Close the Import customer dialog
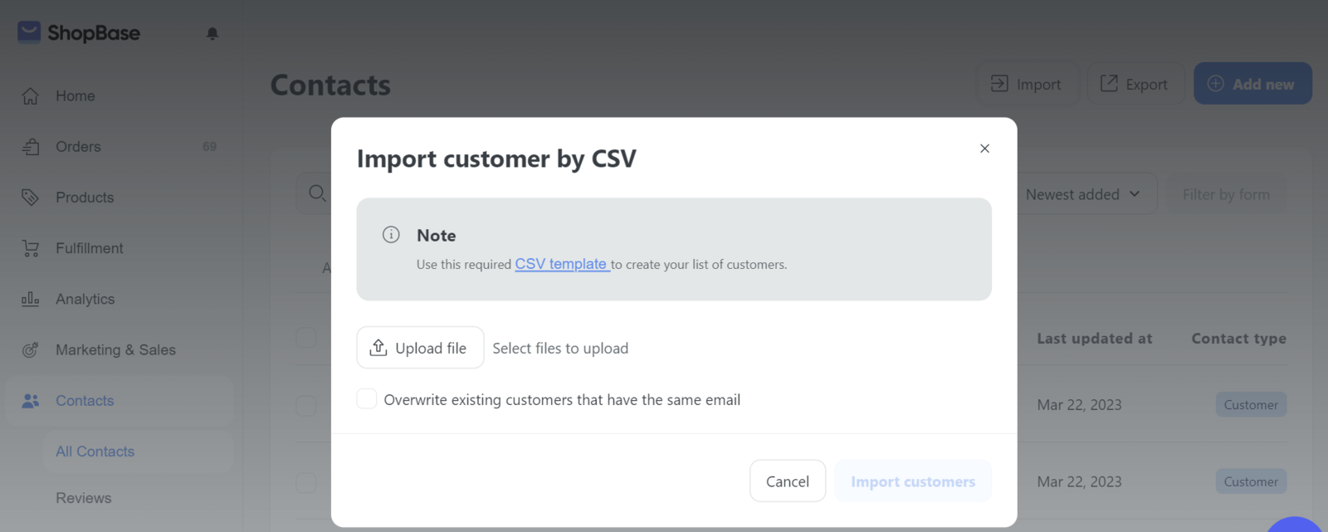Screen dimensions: 1328x532 pyautogui.click(x=984, y=149)
